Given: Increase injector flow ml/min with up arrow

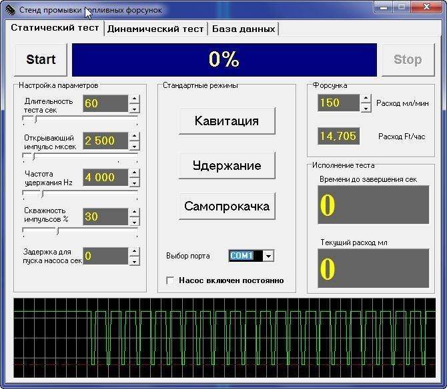Looking at the screenshot, I should tap(365, 99).
